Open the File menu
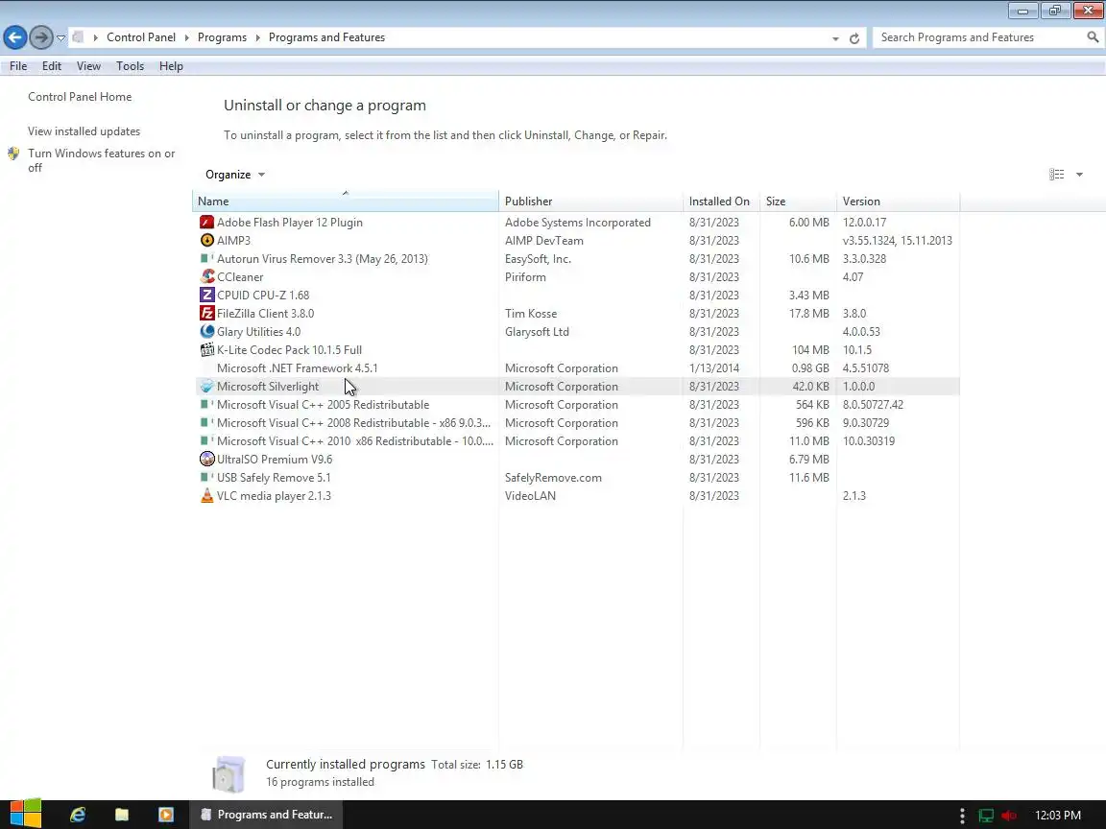Image resolution: width=1106 pixels, height=829 pixels. (18, 66)
